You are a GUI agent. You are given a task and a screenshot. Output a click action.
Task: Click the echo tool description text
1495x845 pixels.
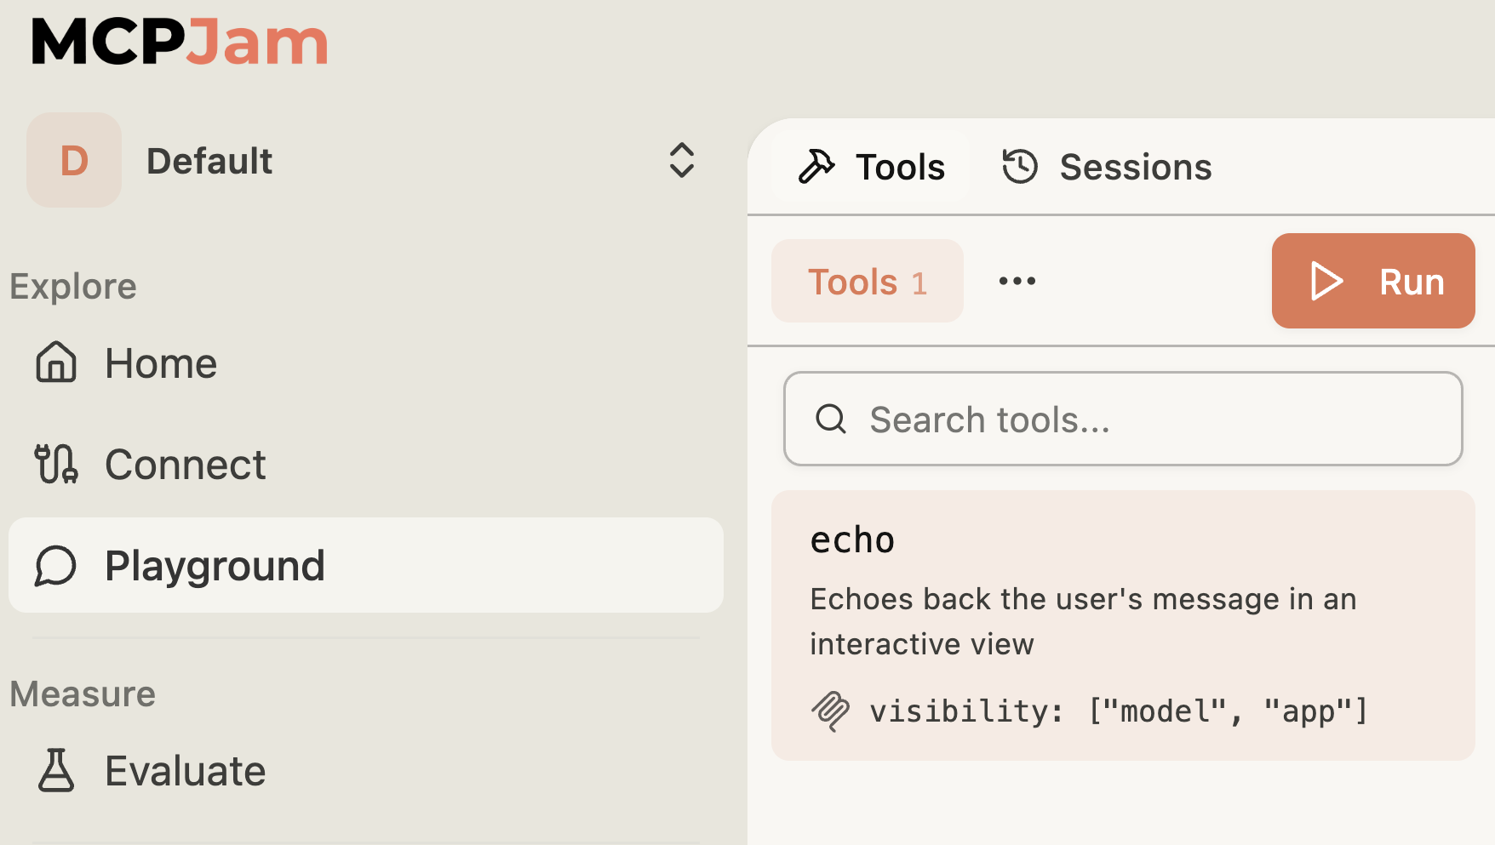pos(1083,621)
